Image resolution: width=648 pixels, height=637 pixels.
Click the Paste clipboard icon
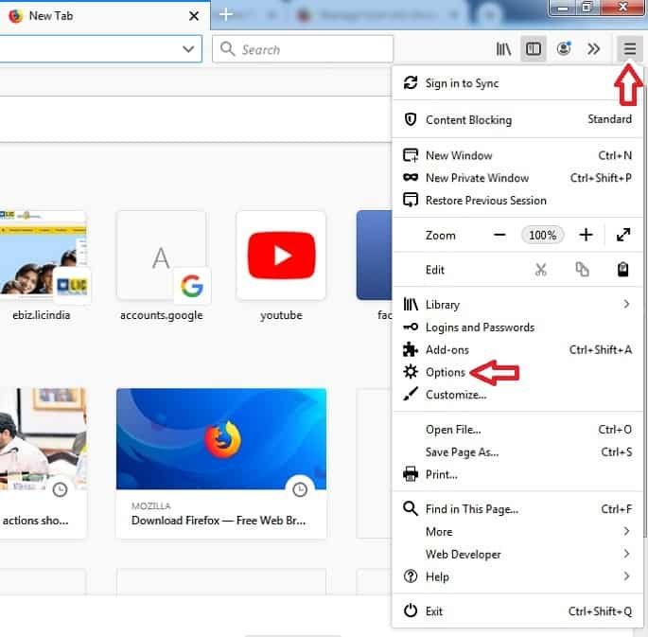(622, 270)
